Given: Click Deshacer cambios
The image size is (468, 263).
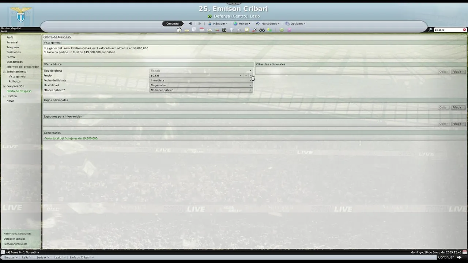Looking at the screenshot, I should (x=15, y=239).
